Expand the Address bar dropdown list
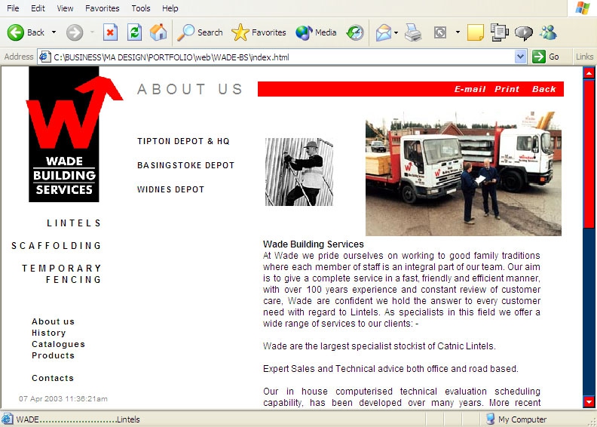 520,57
